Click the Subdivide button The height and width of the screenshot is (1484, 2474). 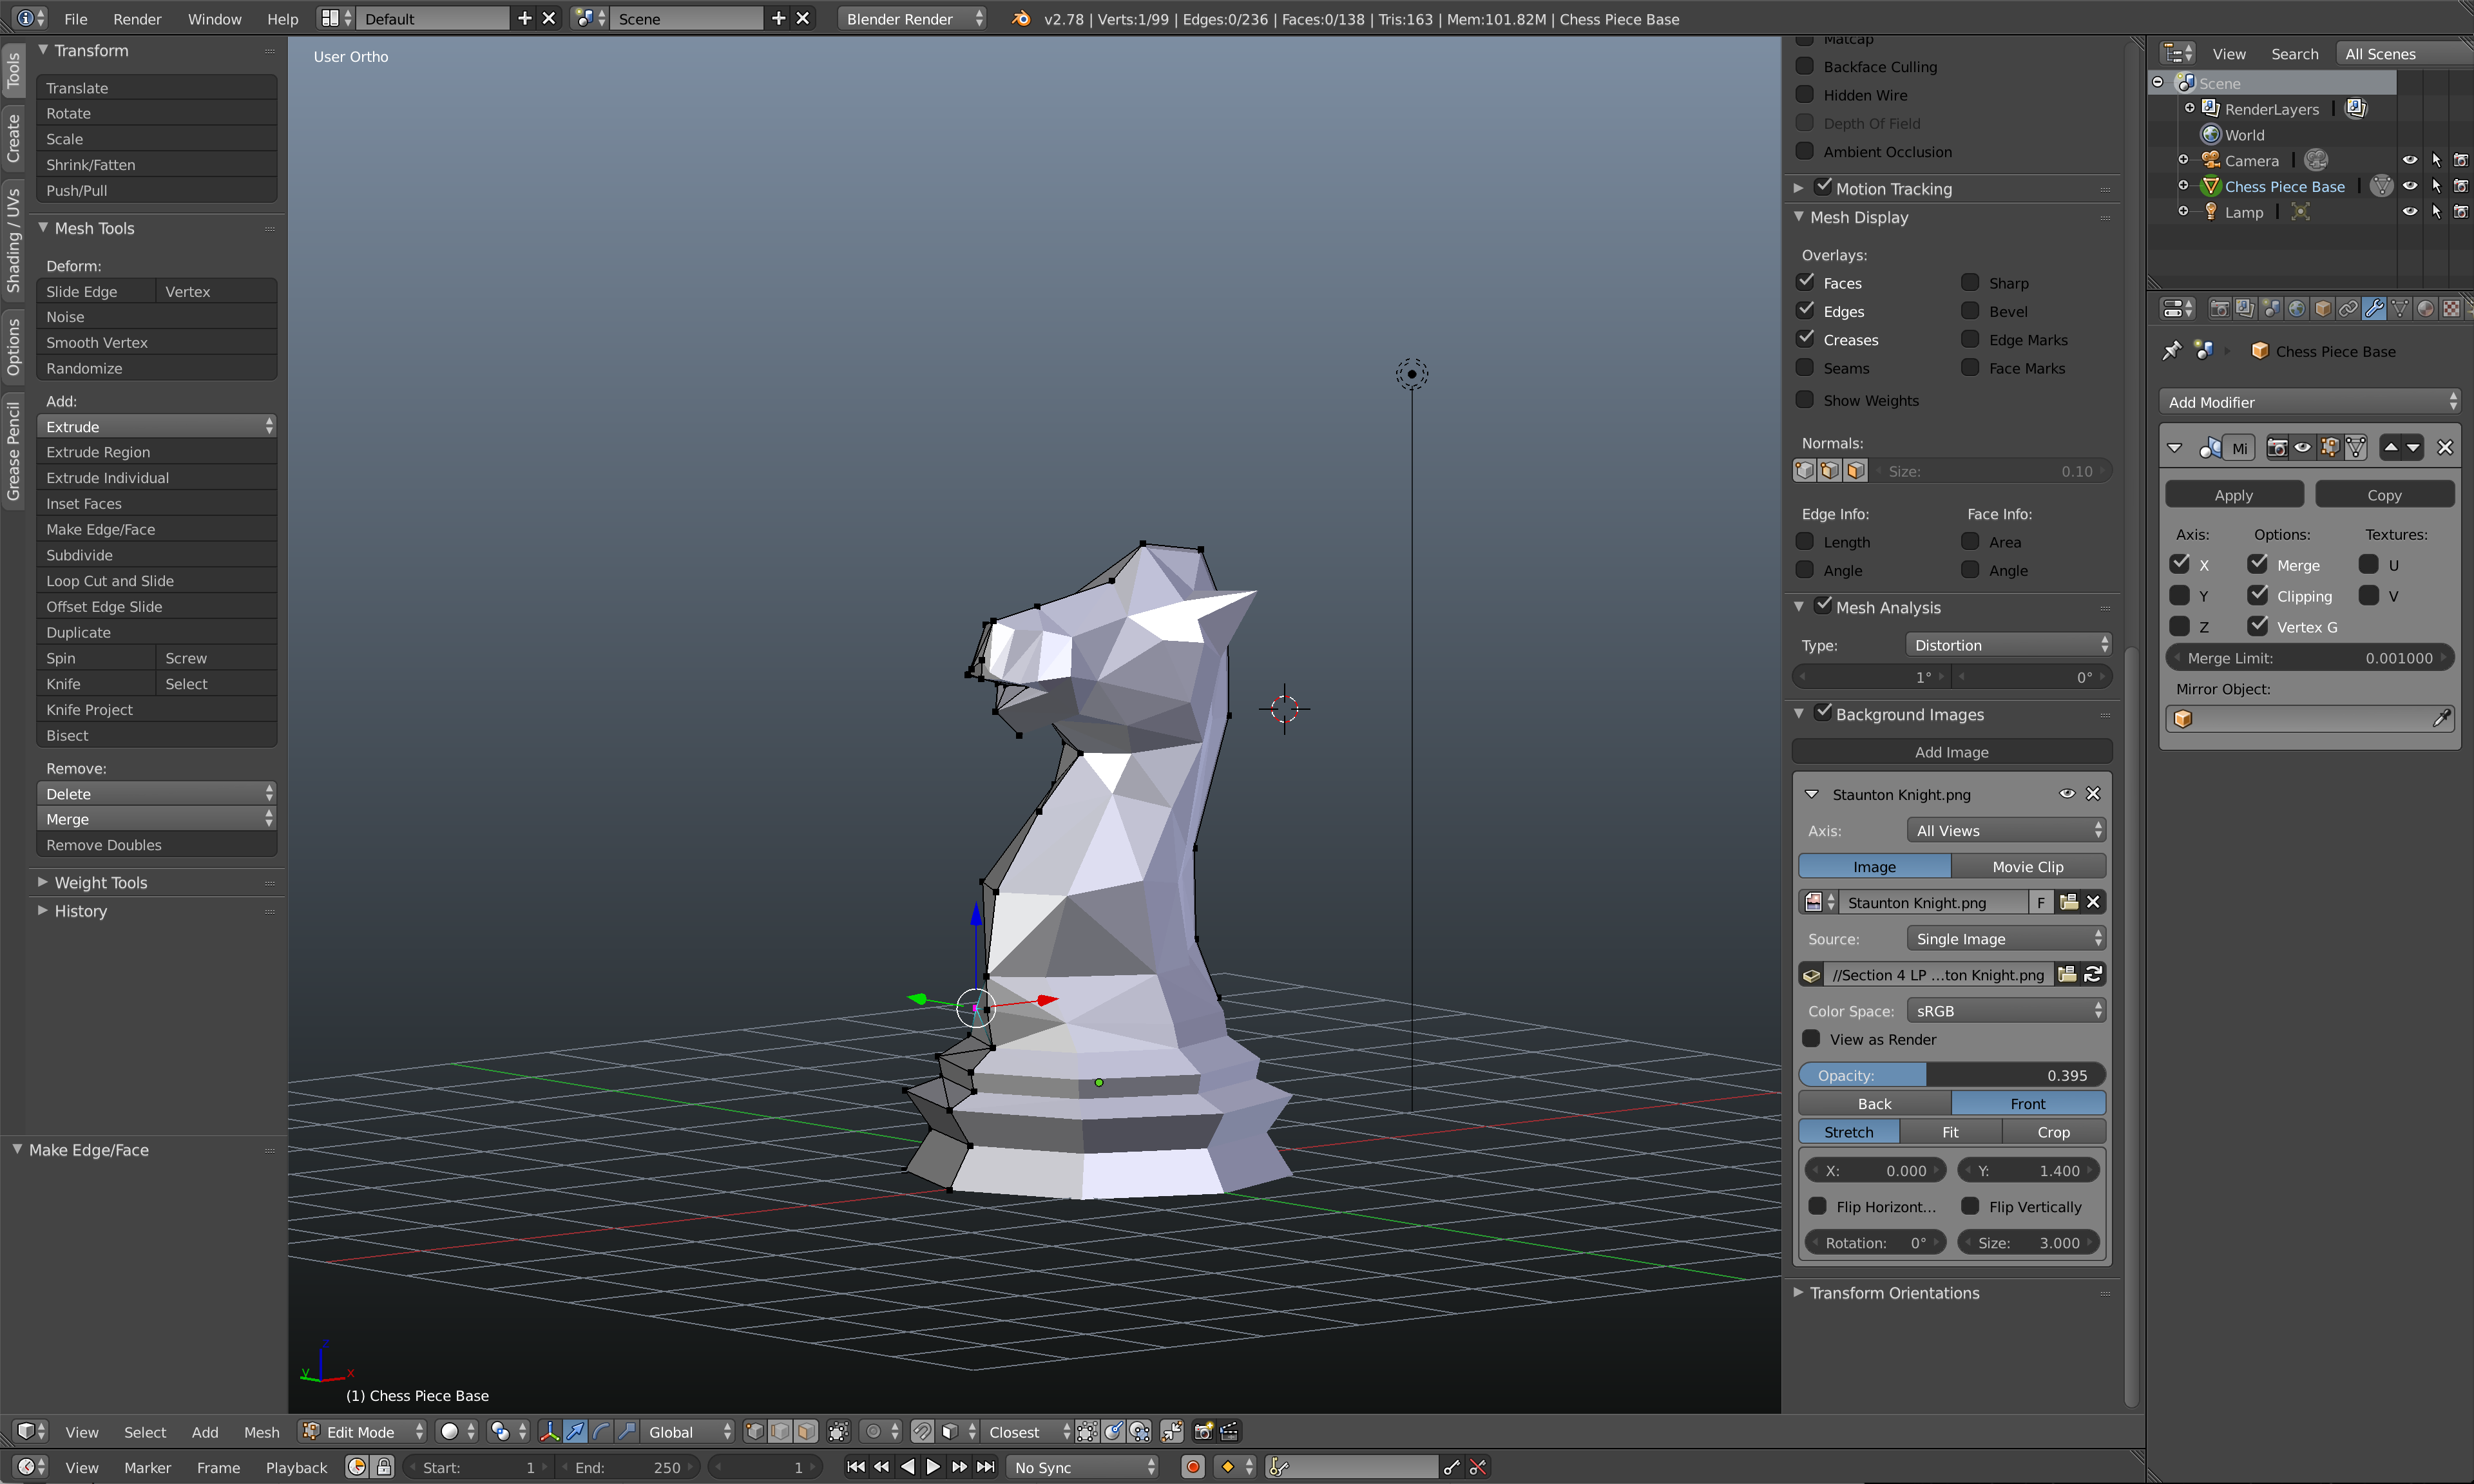tap(157, 555)
